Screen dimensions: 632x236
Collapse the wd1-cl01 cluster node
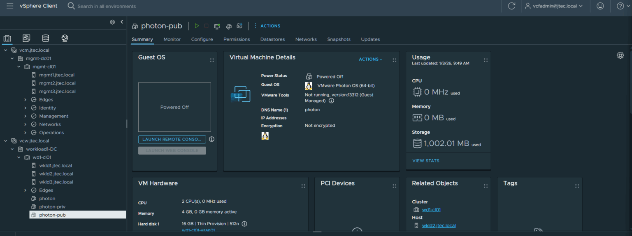[x=19, y=157]
